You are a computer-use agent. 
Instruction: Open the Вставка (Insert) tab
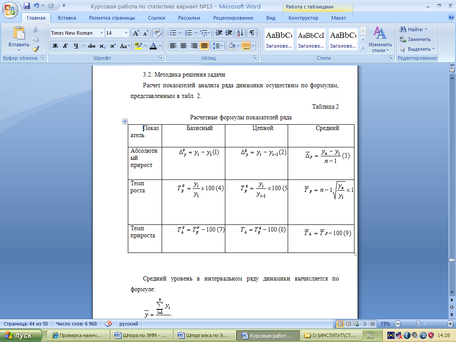[67, 18]
